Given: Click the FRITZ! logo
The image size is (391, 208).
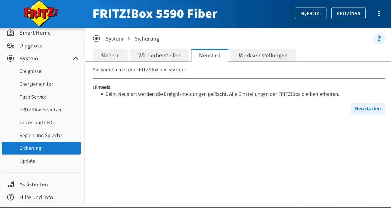Looking at the screenshot, I should point(41,13).
